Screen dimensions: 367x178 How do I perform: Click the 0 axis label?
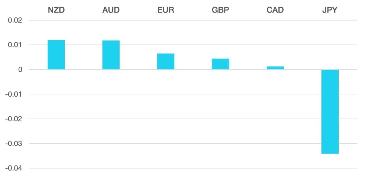pos(20,69)
